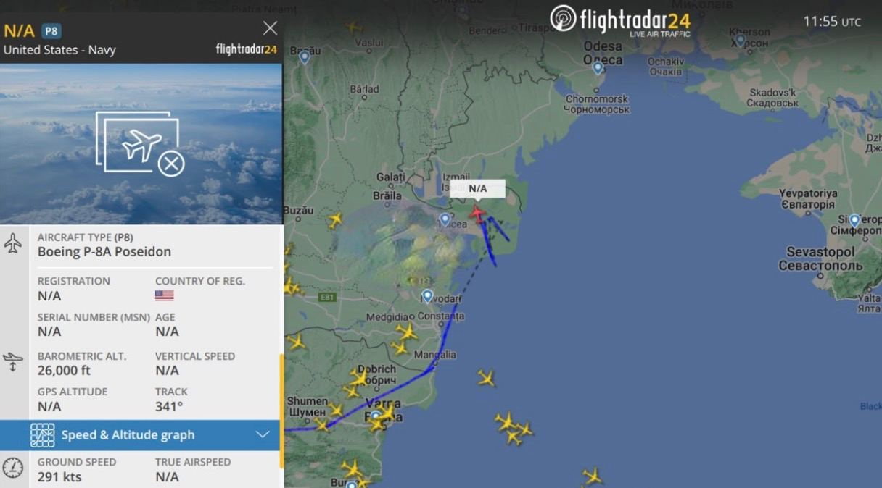Select the Kherson airport pin marker

740,40
